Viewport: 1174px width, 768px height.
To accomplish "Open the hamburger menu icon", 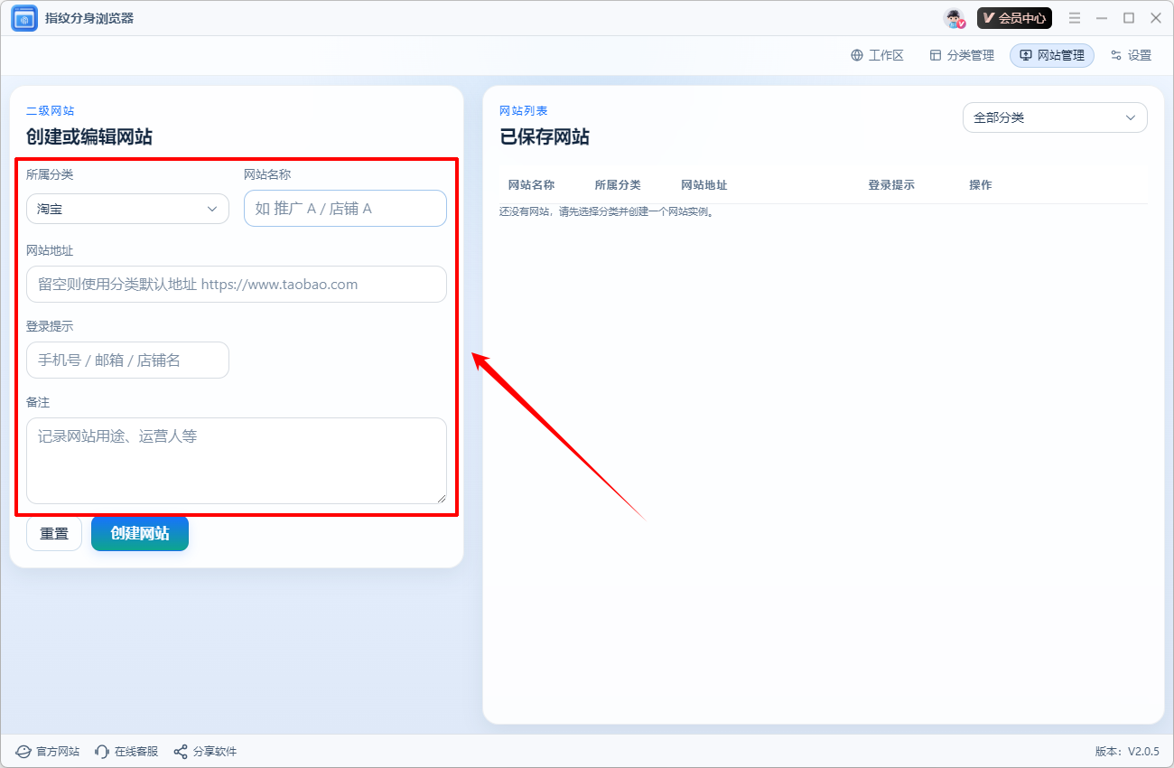I will 1075,18.
